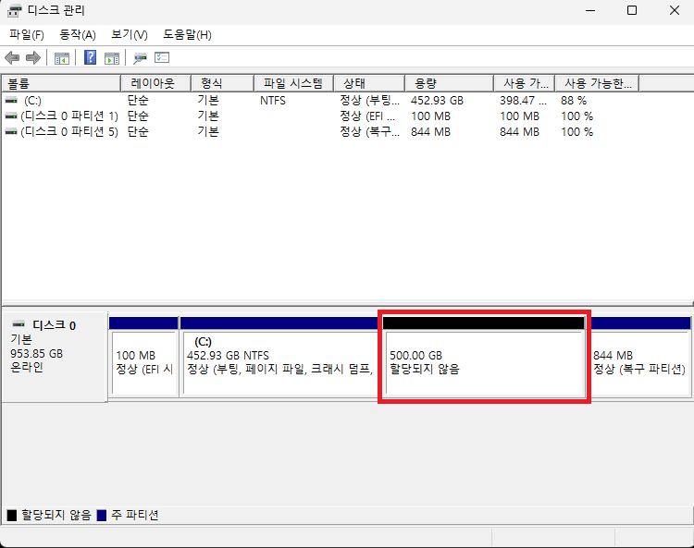Sort by the 볼륨 column header
The width and height of the screenshot is (694, 548).
tap(61, 83)
